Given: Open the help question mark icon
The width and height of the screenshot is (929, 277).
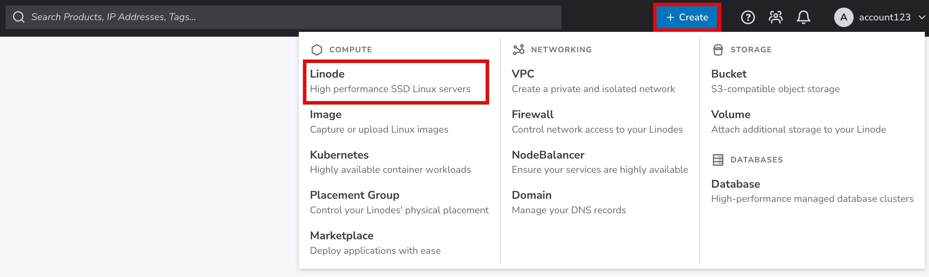Looking at the screenshot, I should click(748, 17).
